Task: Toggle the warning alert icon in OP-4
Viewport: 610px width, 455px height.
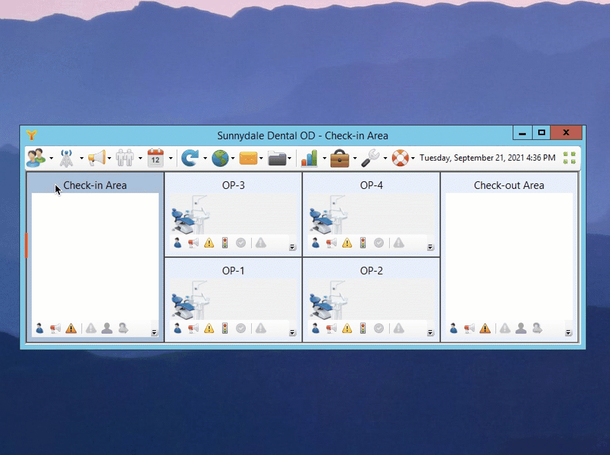Action: pos(347,243)
